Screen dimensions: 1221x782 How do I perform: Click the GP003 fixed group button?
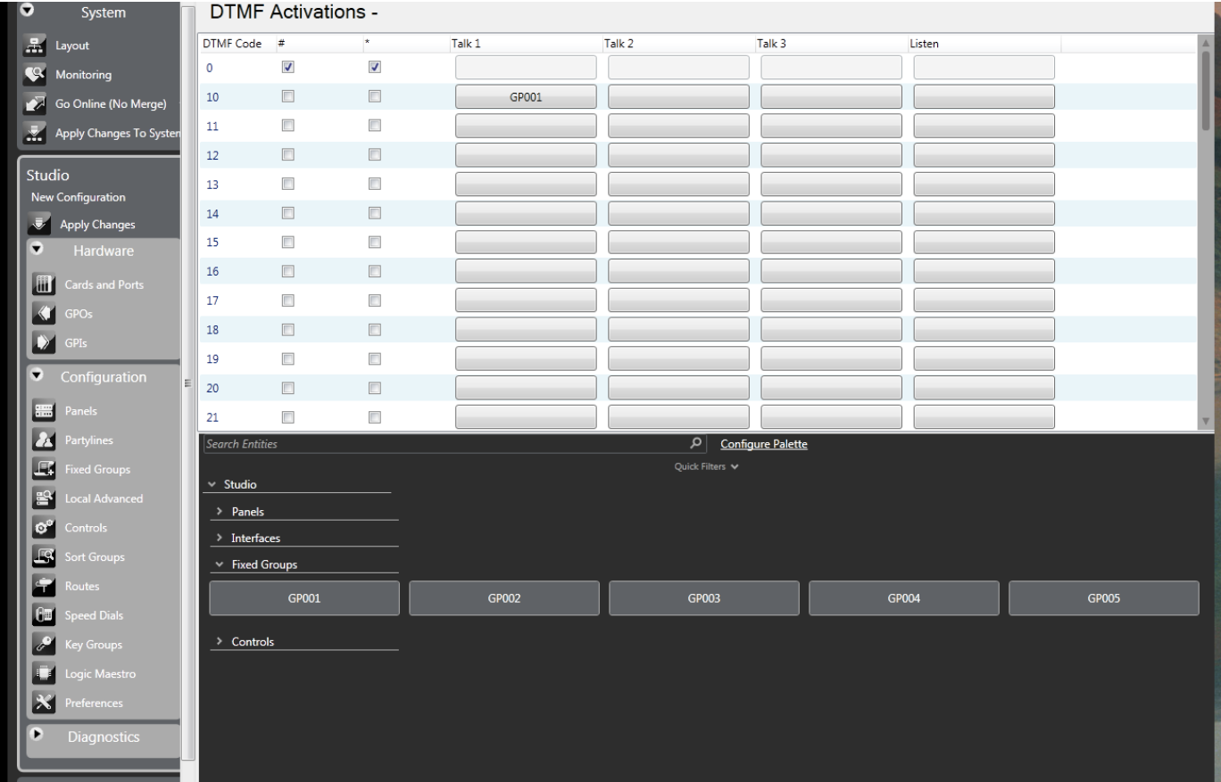703,599
